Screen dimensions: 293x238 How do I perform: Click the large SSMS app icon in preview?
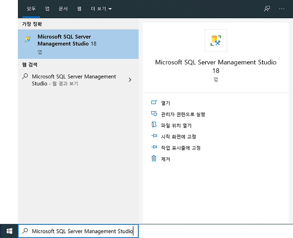coord(216,41)
